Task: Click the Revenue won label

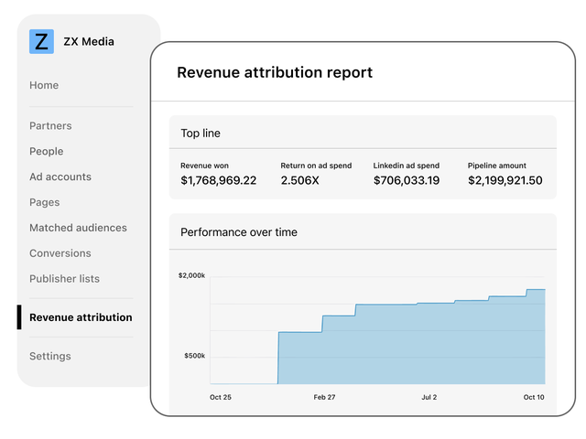Action: (x=204, y=166)
